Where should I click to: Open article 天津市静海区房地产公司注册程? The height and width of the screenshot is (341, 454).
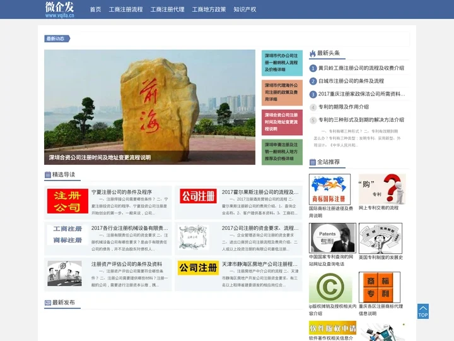(x=259, y=264)
